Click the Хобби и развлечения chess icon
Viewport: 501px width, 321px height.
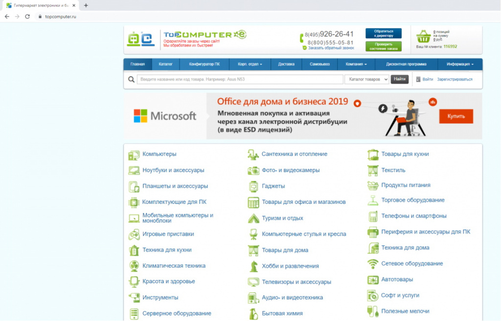point(253,266)
